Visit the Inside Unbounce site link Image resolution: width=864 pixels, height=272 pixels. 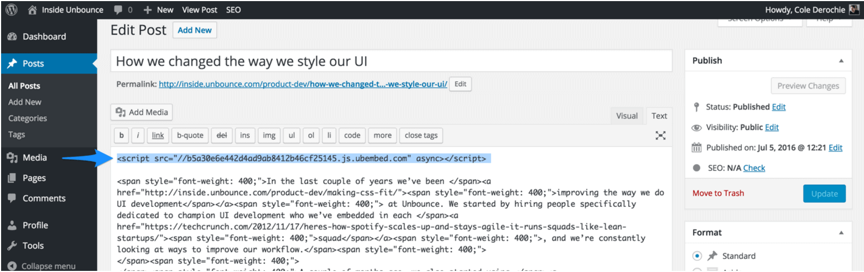point(65,9)
